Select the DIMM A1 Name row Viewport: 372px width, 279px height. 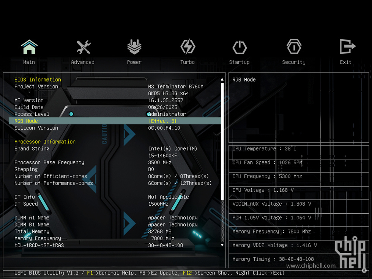click(32, 218)
